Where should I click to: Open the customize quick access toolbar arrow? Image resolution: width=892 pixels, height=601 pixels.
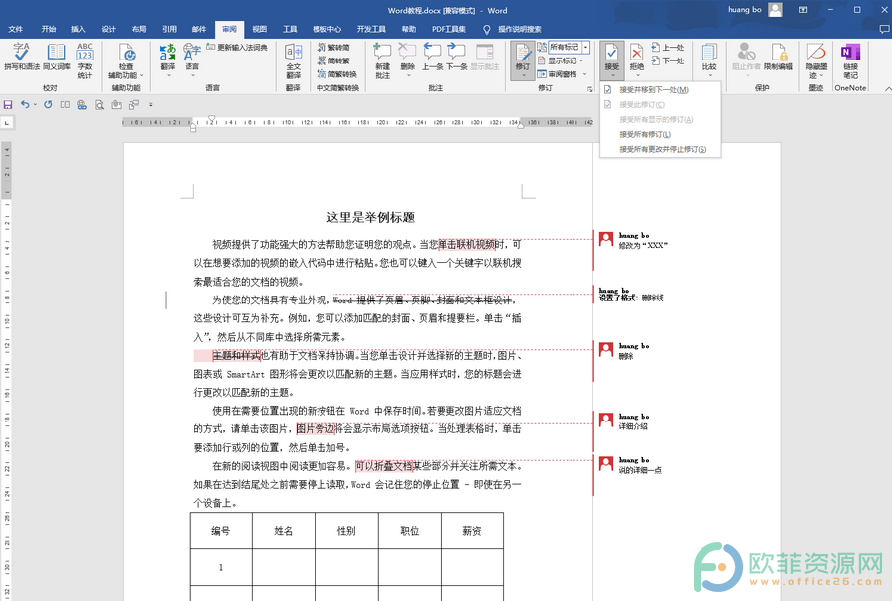click(x=151, y=104)
